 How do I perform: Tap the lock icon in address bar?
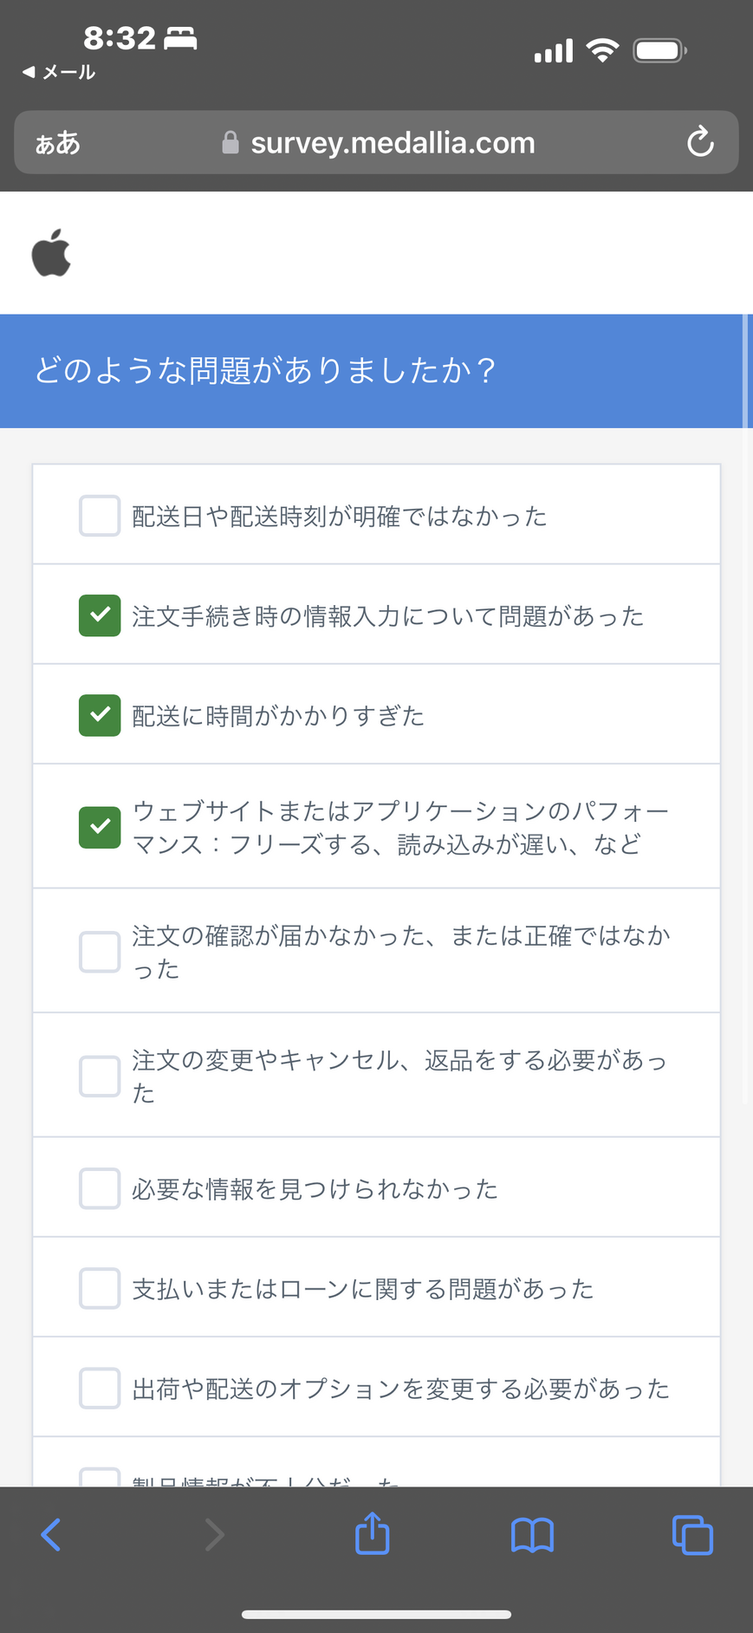tap(230, 142)
